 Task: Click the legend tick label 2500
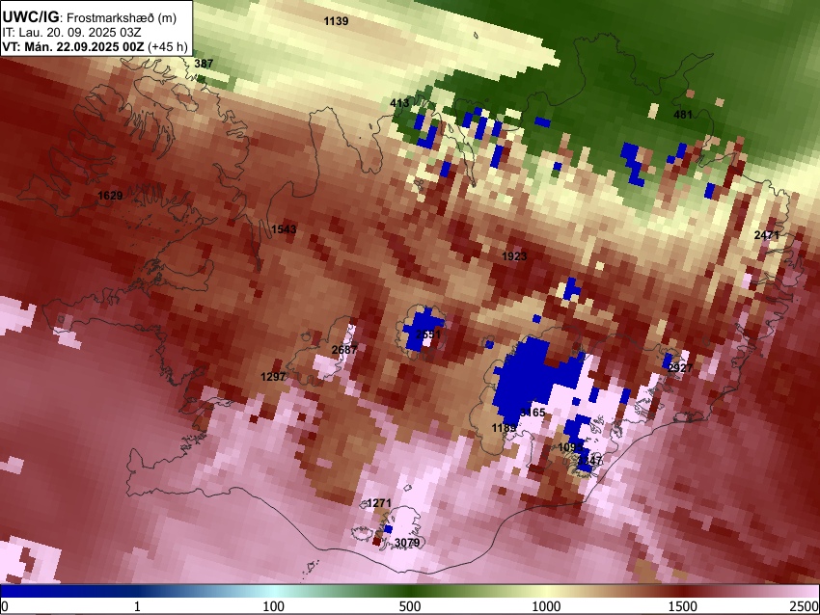point(806,606)
